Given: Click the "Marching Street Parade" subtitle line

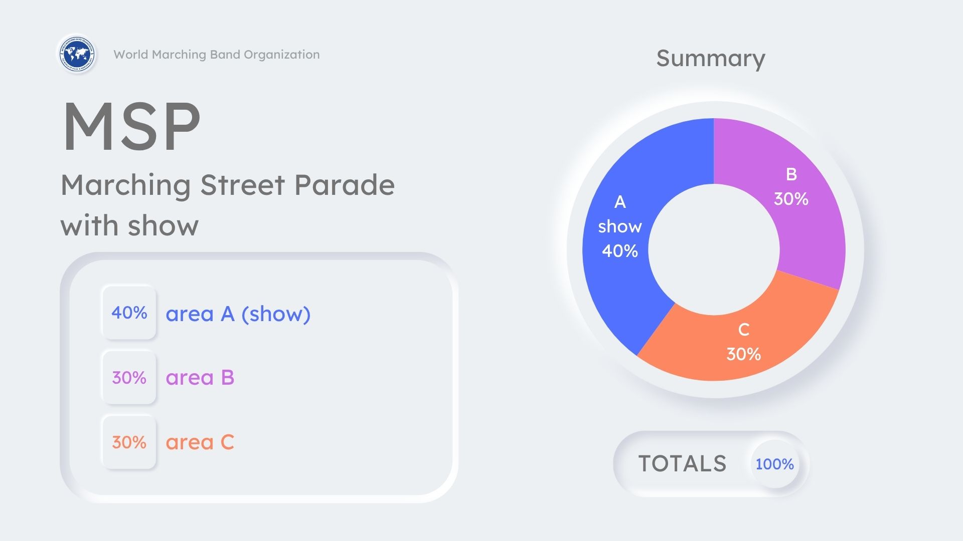Looking at the screenshot, I should click(228, 185).
